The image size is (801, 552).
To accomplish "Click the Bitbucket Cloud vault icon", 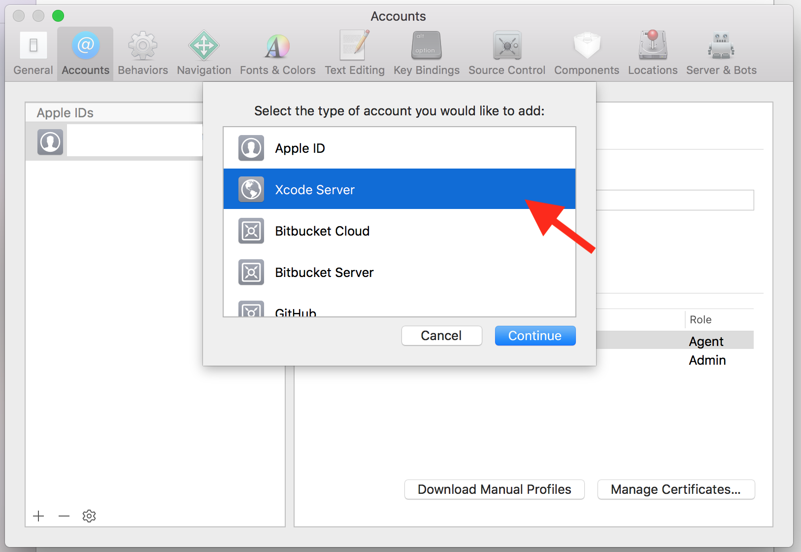I will [251, 231].
